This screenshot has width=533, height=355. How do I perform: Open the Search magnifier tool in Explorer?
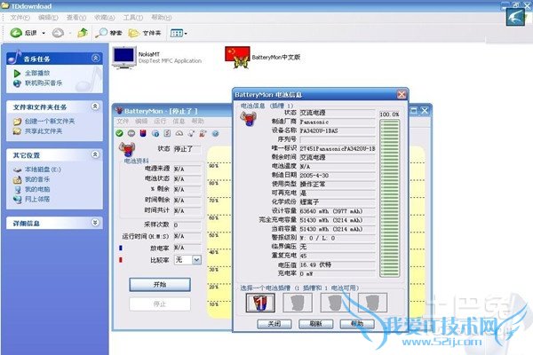pos(108,33)
